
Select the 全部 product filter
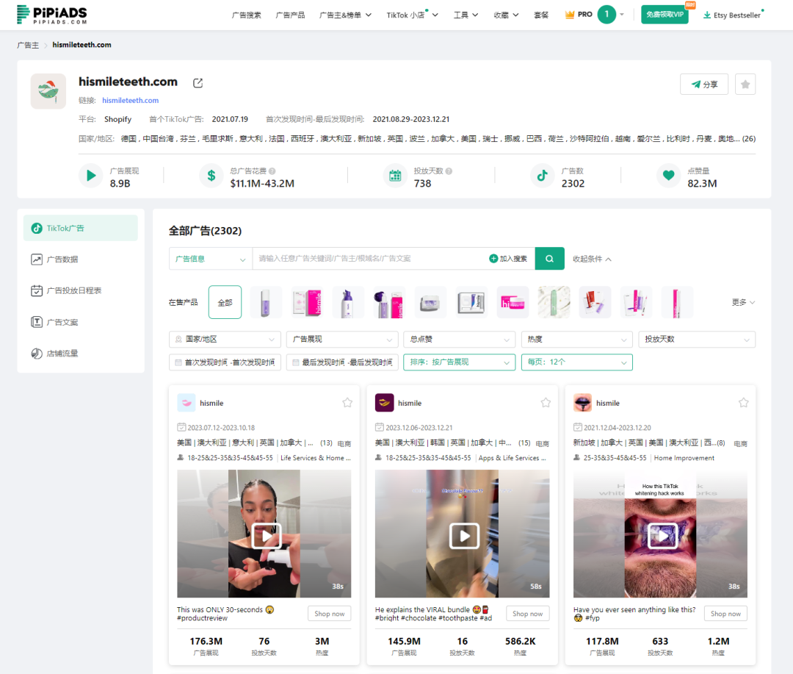click(225, 302)
